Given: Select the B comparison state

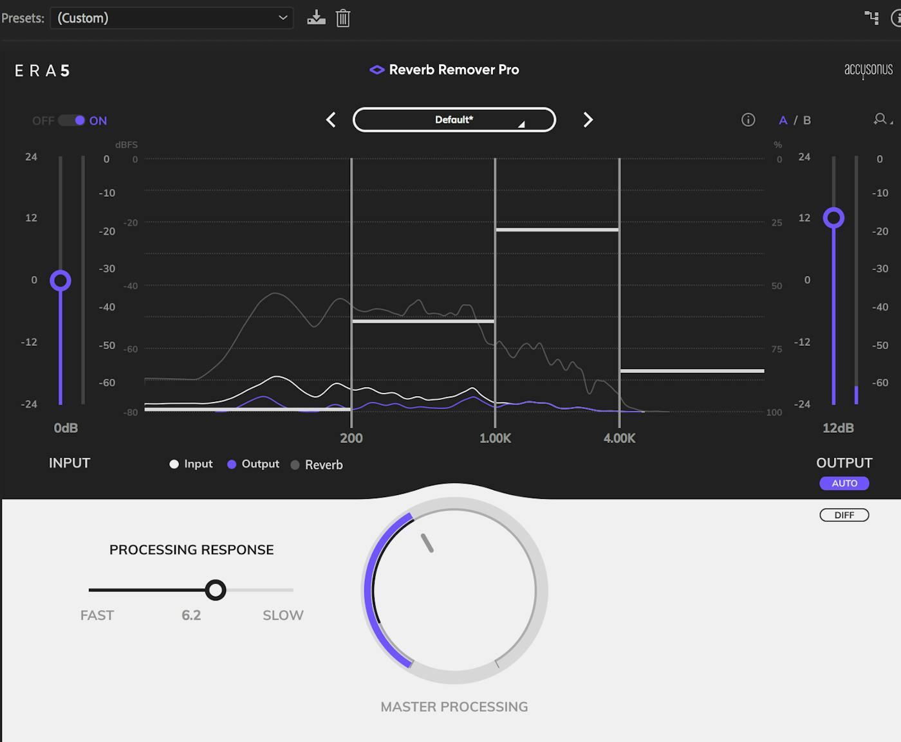Looking at the screenshot, I should click(807, 120).
